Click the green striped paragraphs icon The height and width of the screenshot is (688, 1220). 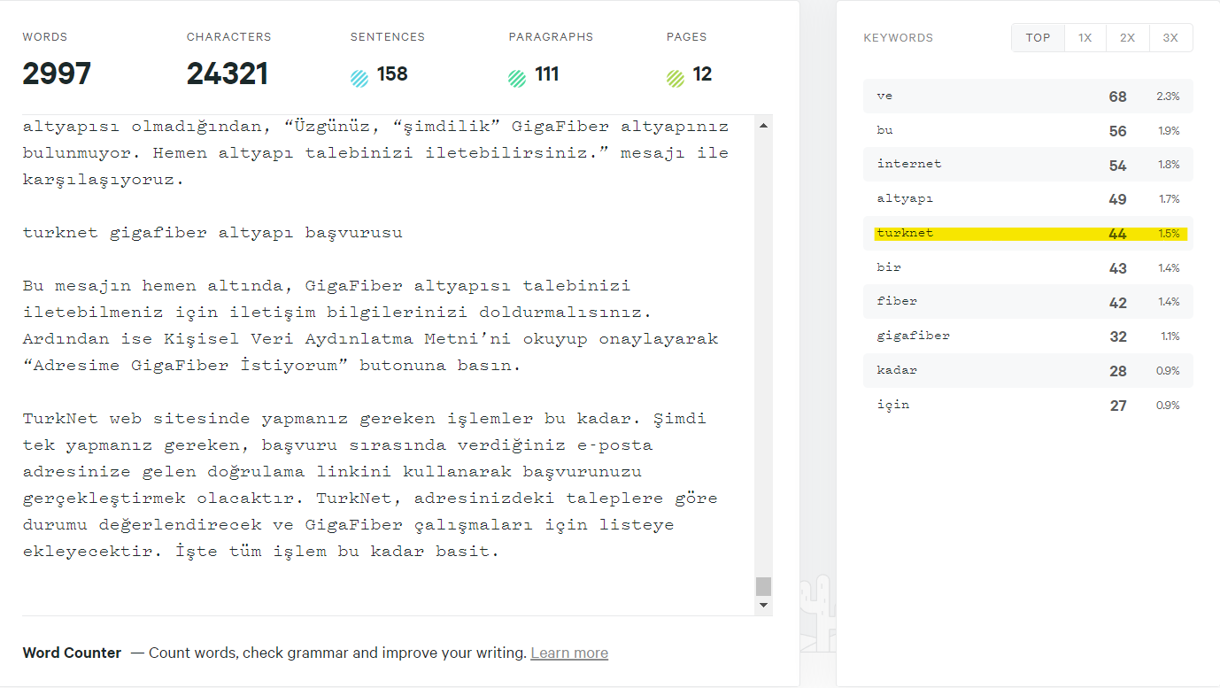[517, 78]
